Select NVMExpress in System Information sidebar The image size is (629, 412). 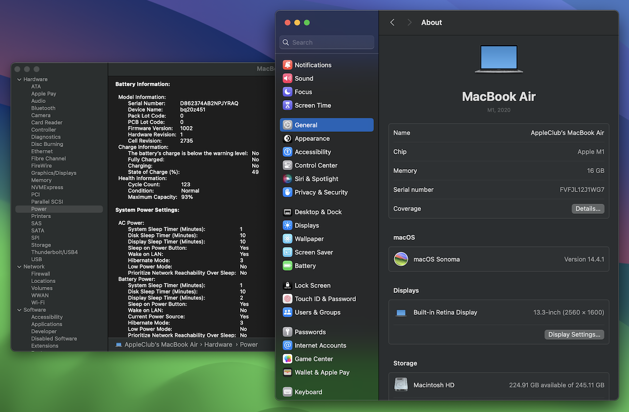47,187
